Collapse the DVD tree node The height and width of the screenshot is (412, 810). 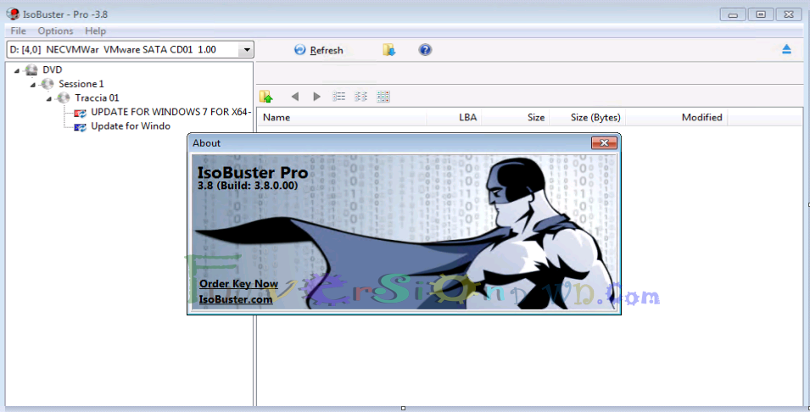coord(16,70)
